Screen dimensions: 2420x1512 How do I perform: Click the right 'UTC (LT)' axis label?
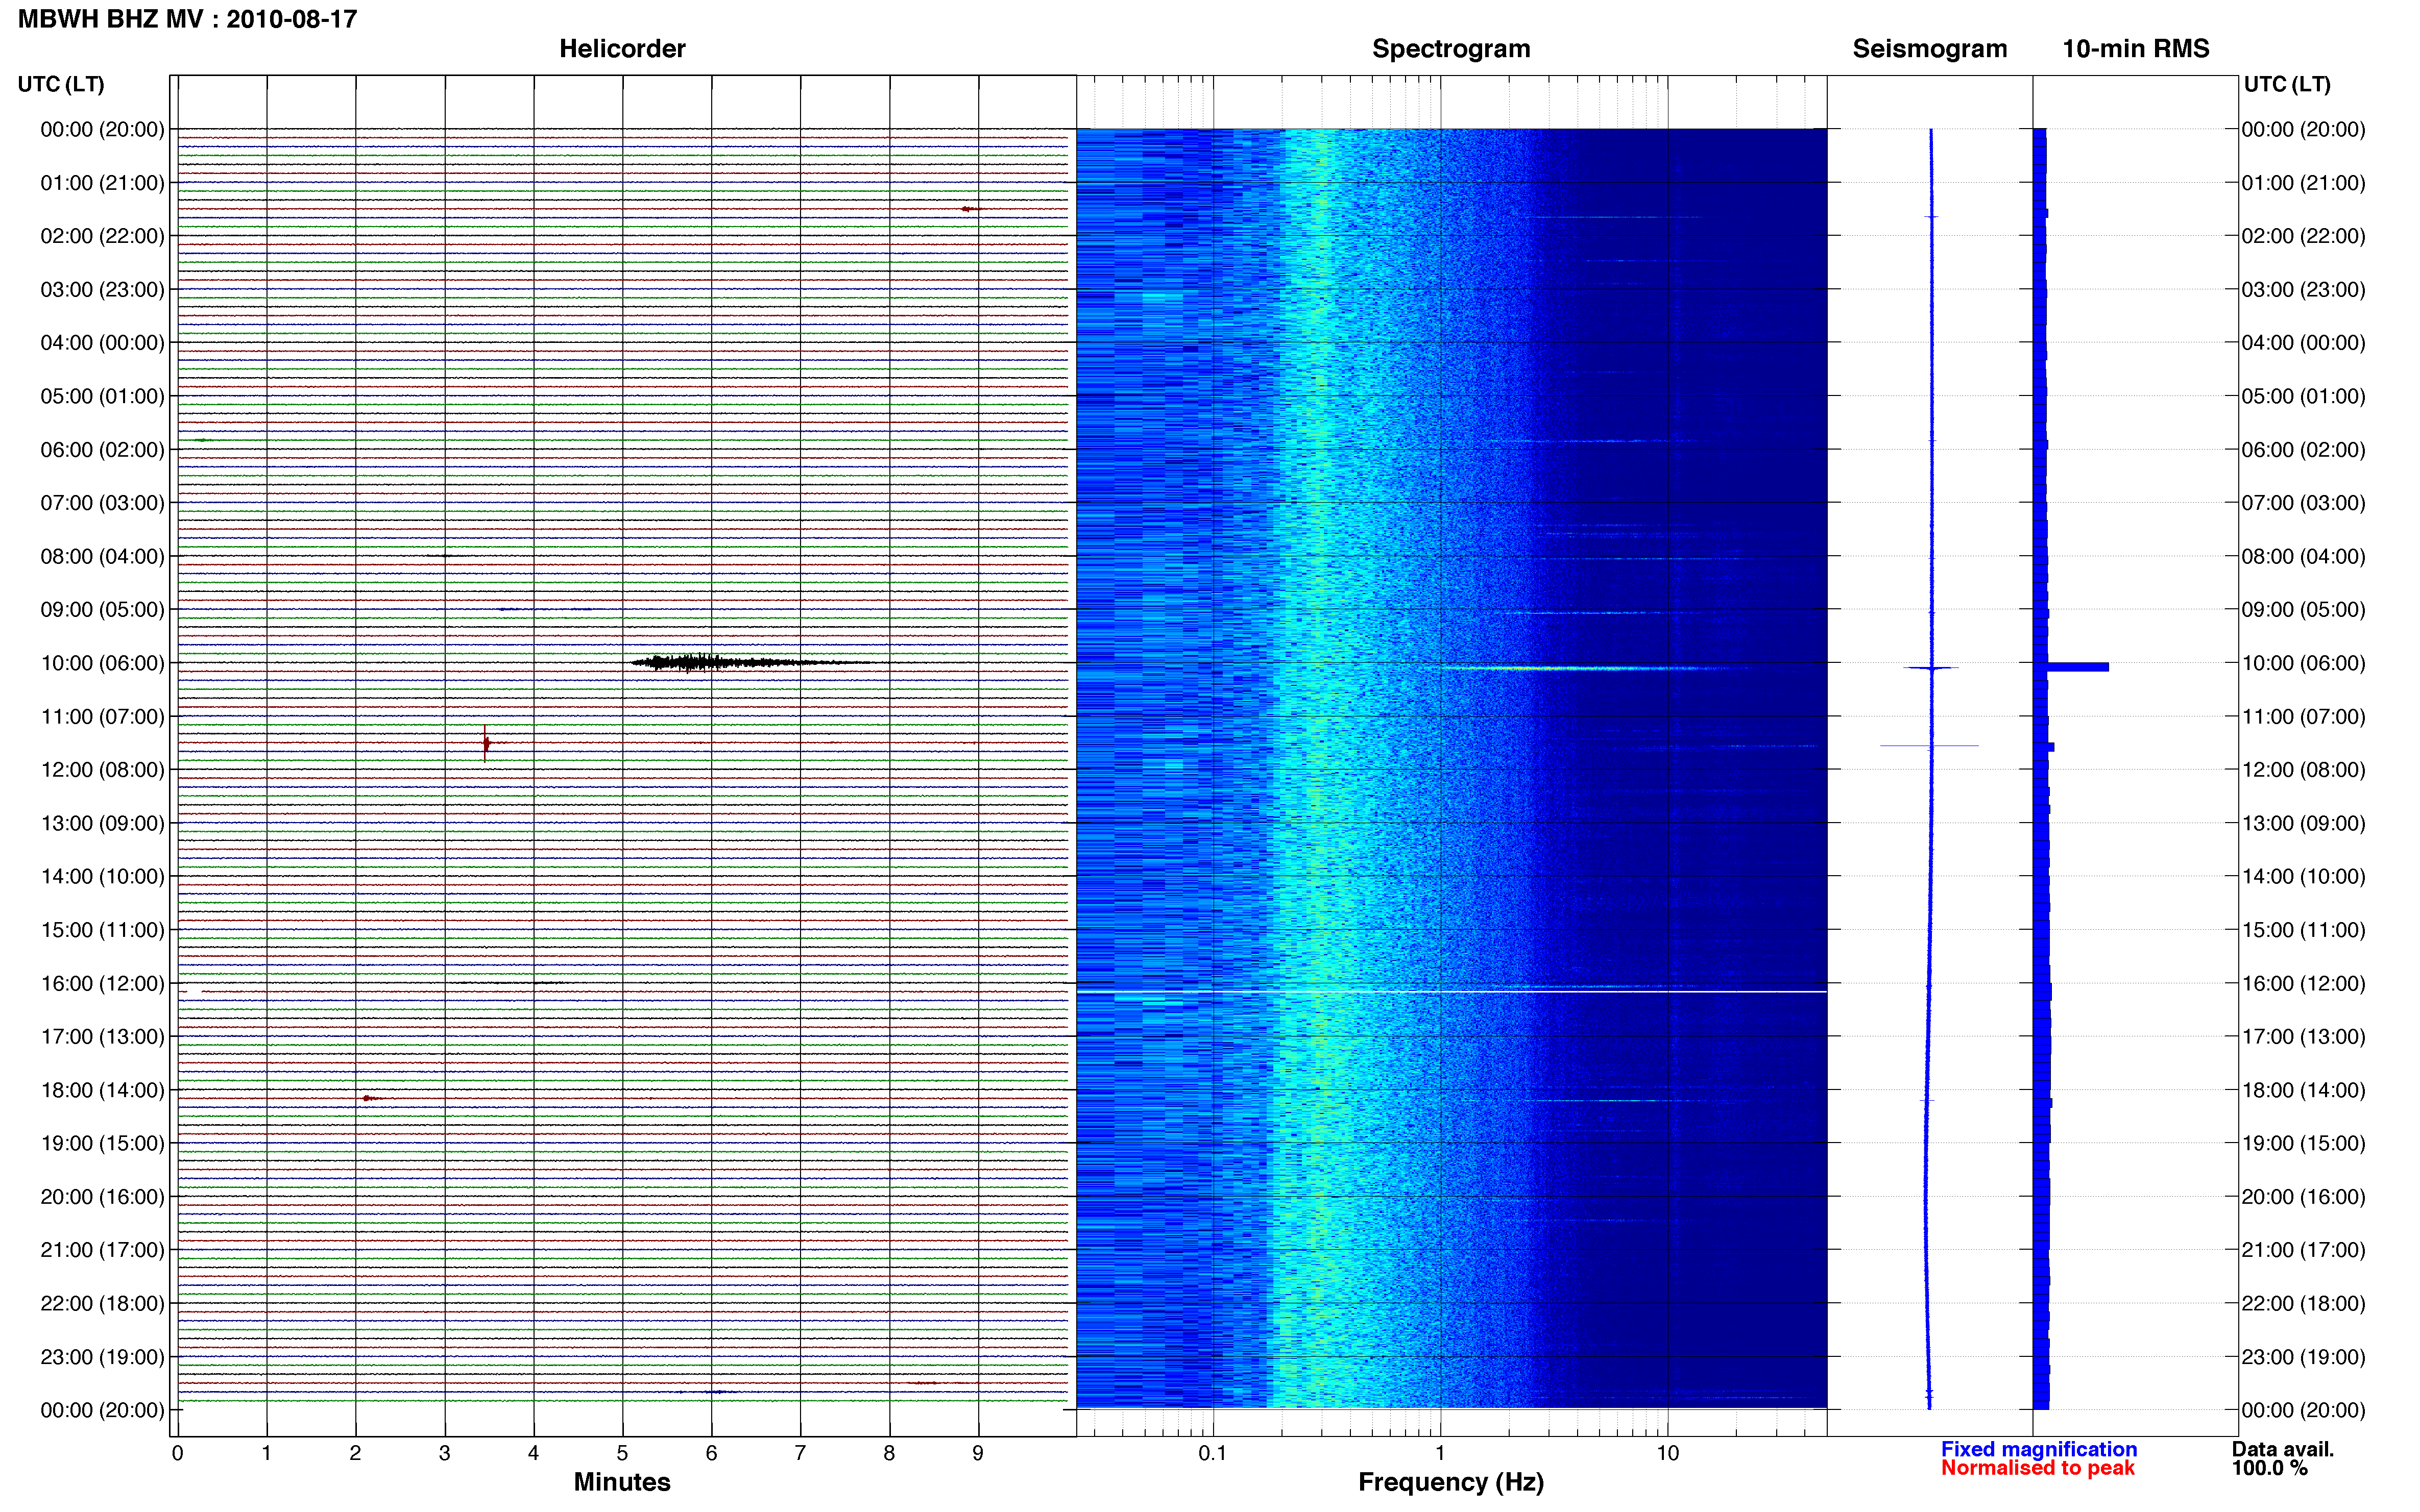point(2287,84)
